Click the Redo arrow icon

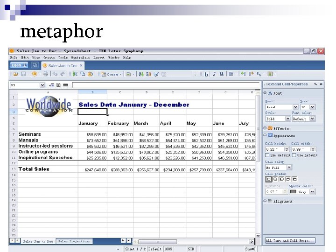tap(63, 74)
